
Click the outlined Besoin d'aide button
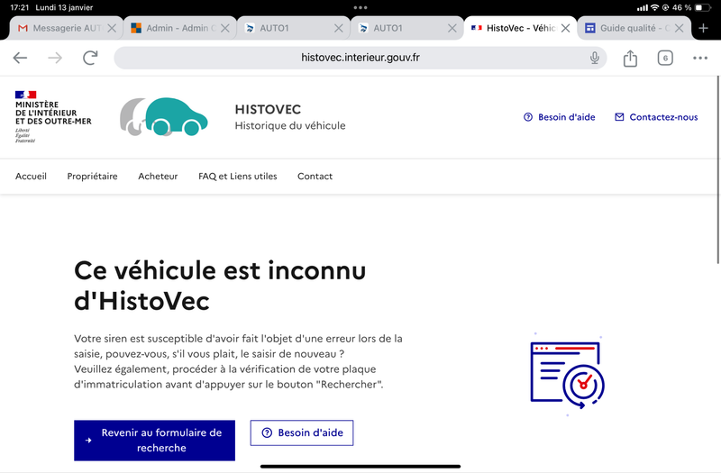(x=302, y=432)
